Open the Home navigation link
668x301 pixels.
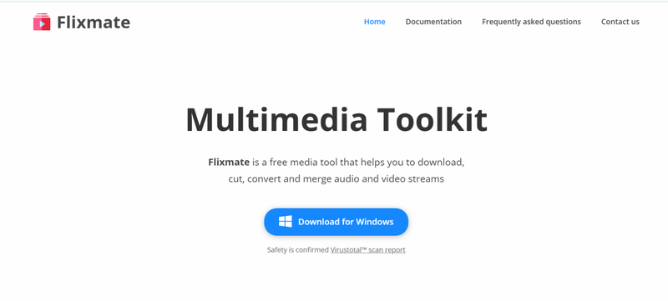tap(374, 22)
